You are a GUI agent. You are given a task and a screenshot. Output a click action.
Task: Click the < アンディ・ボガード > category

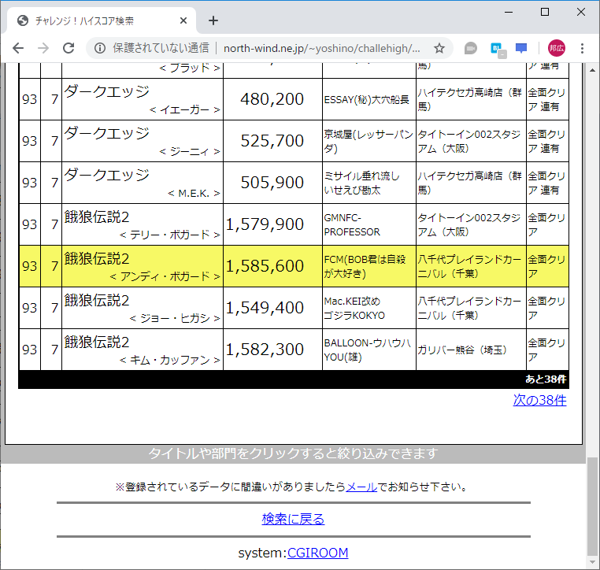(x=165, y=276)
